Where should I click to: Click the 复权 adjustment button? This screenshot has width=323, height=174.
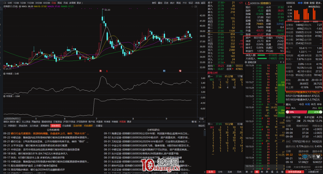[x=154, y=3]
